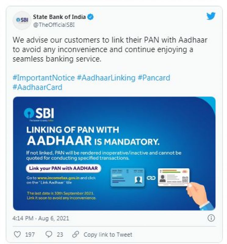Screen dimensions: 227x244
Task: Follow the #AadhaarLinking hashtag
Action: [x=106, y=78]
